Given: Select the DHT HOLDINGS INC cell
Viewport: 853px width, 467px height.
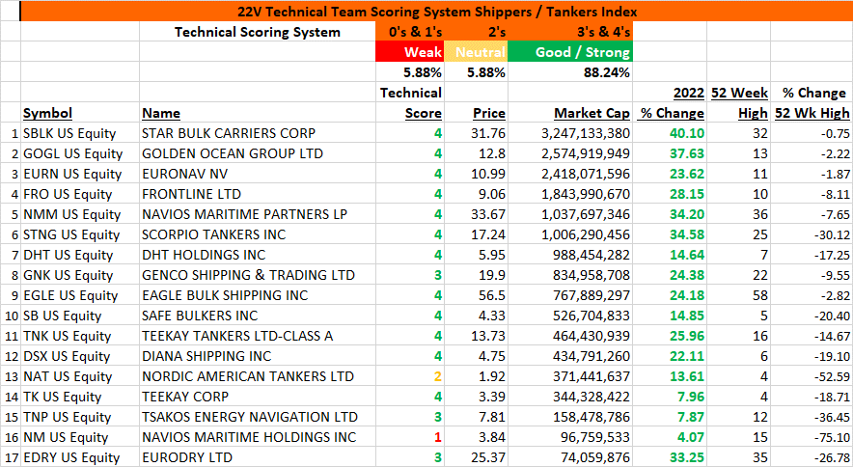Looking at the screenshot, I should click(x=258, y=255).
